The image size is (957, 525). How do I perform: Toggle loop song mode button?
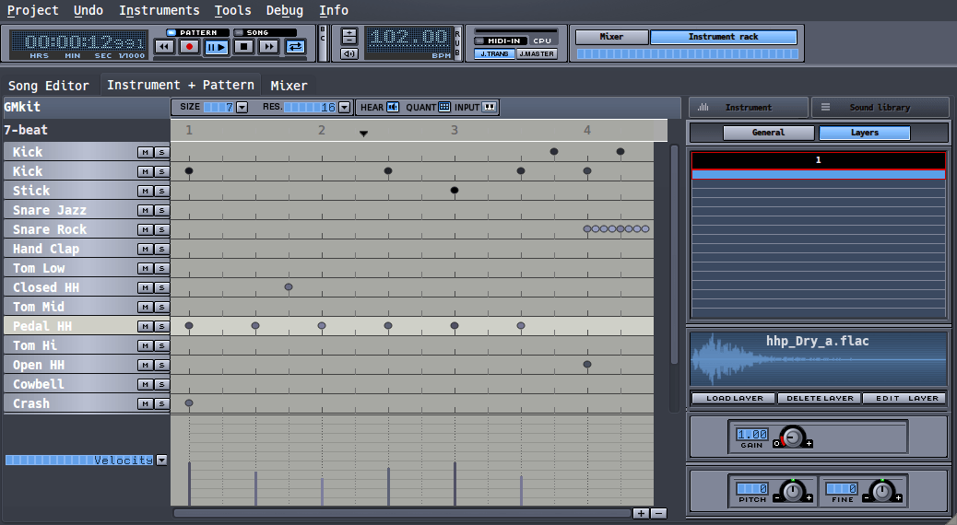pos(296,47)
